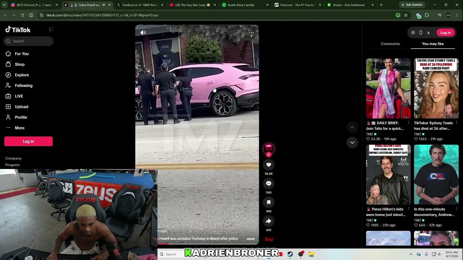The height and width of the screenshot is (260, 463).
Task: Open options for the DAILY BRIEF video
Action: pos(409,123)
